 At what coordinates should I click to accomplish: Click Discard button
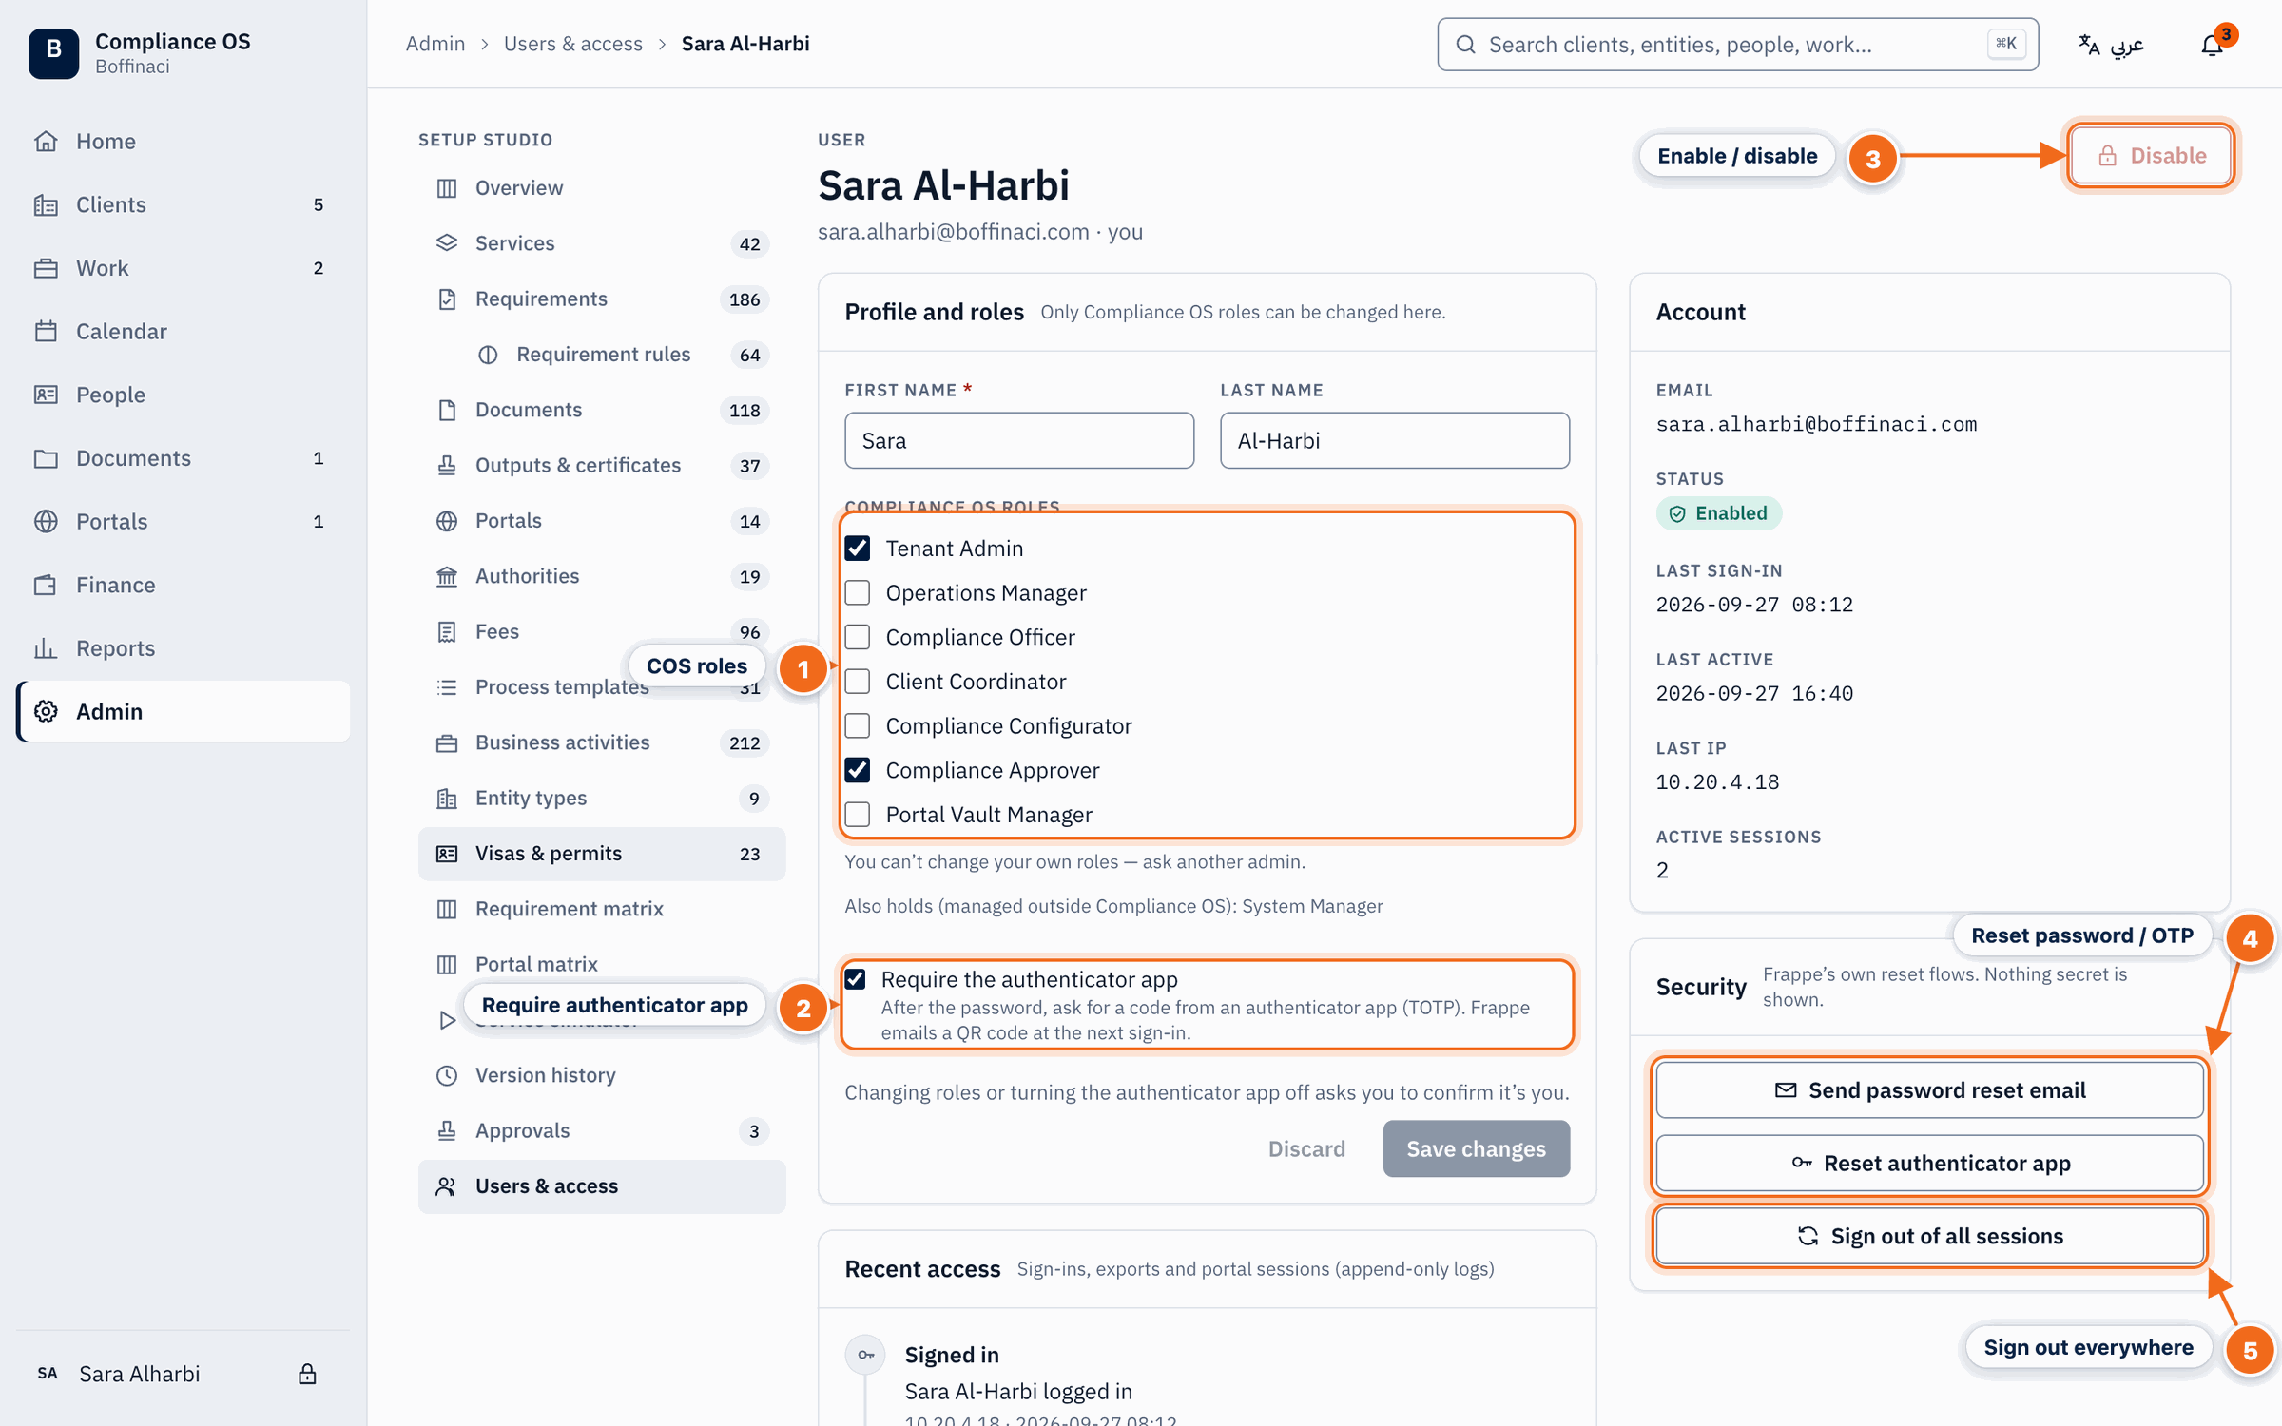click(1306, 1148)
